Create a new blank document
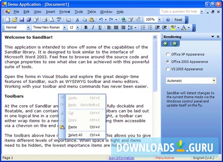The width and height of the screenshot is (223, 162). coord(8,20)
